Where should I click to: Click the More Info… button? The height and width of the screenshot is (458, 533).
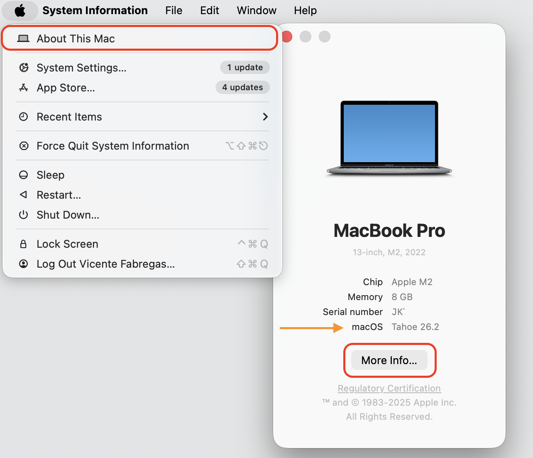point(389,360)
